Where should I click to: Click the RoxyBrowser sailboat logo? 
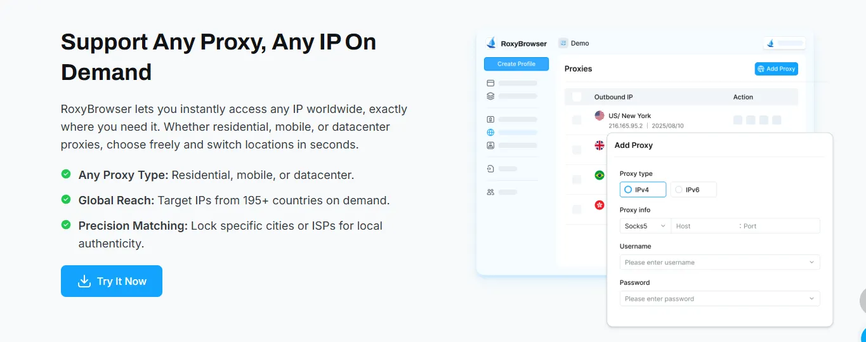pyautogui.click(x=490, y=43)
